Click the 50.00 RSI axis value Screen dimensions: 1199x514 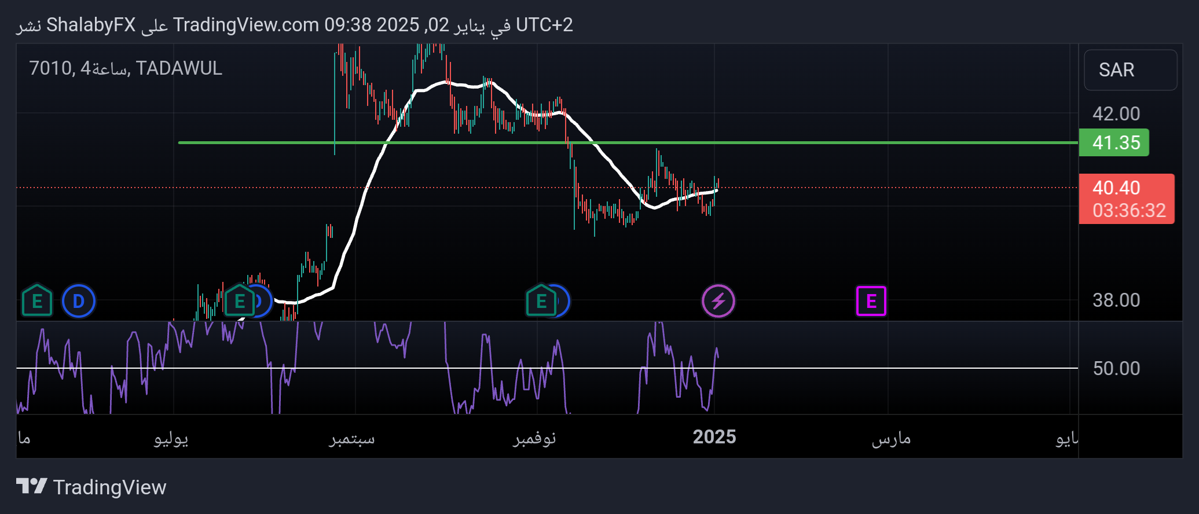(x=1116, y=368)
